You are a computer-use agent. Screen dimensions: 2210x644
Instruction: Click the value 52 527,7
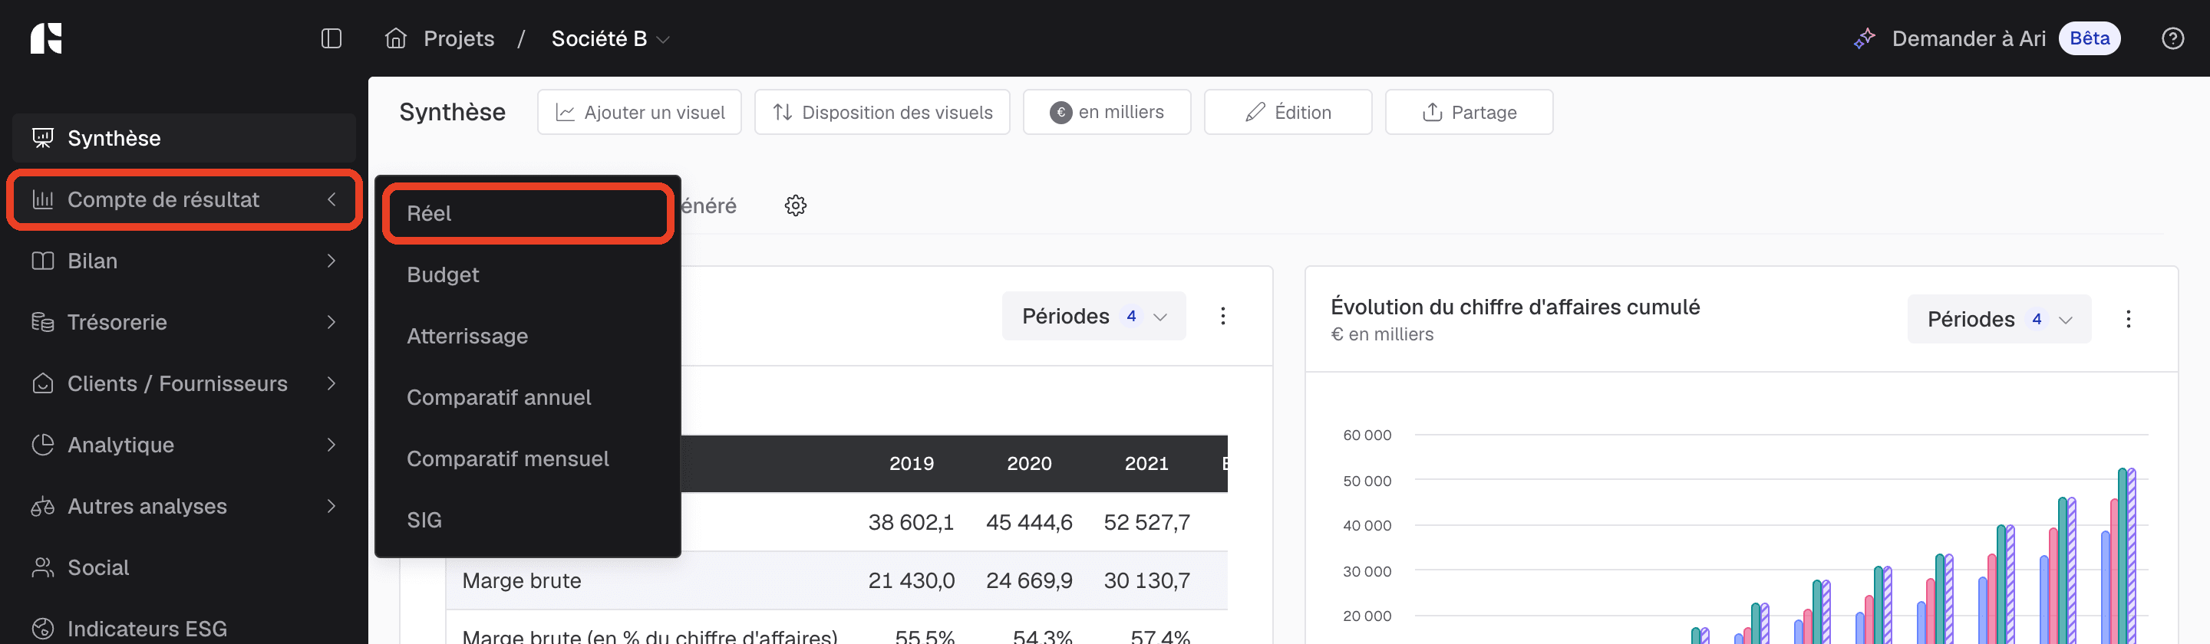tap(1146, 522)
